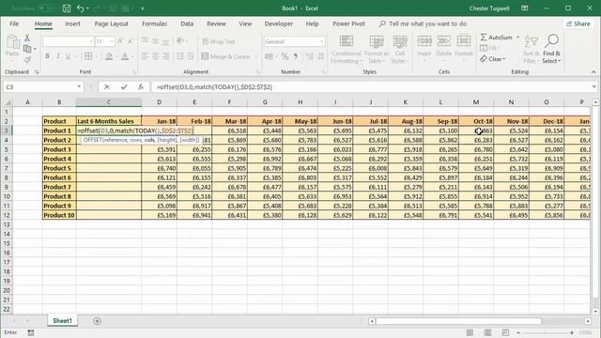Click Decrease Font Size icon
Screen dimensions: 601x338
131,41
